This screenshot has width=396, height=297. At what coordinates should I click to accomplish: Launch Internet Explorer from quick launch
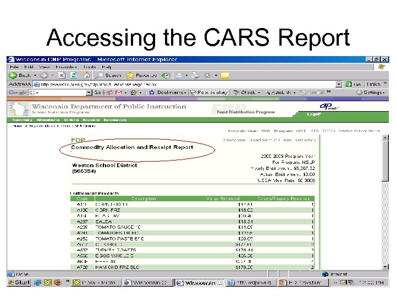point(37,282)
